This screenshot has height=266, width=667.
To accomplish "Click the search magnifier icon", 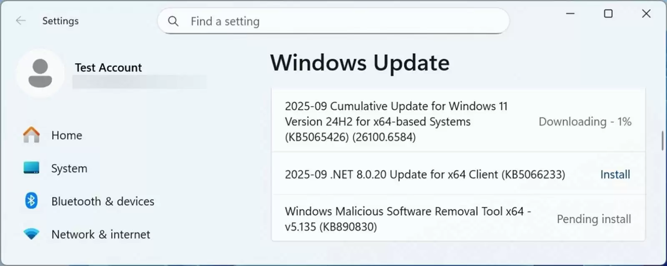I will [173, 21].
